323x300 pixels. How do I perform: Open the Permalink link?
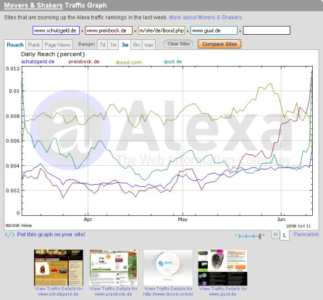point(306,234)
